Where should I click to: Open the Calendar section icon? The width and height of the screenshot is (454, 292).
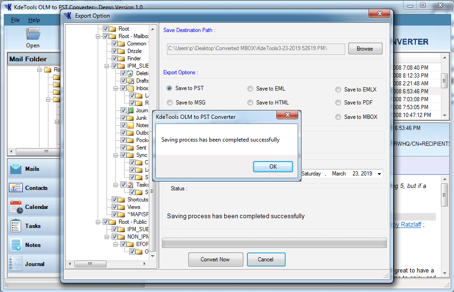click(16, 207)
